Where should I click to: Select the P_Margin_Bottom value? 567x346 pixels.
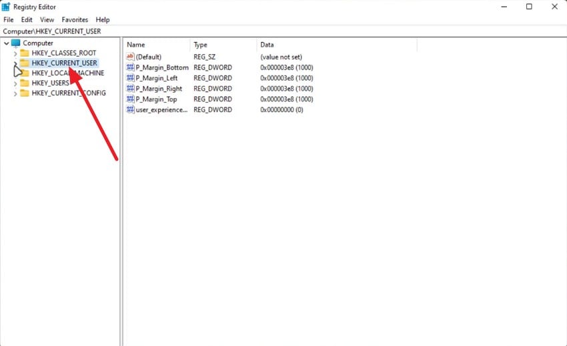tap(162, 67)
